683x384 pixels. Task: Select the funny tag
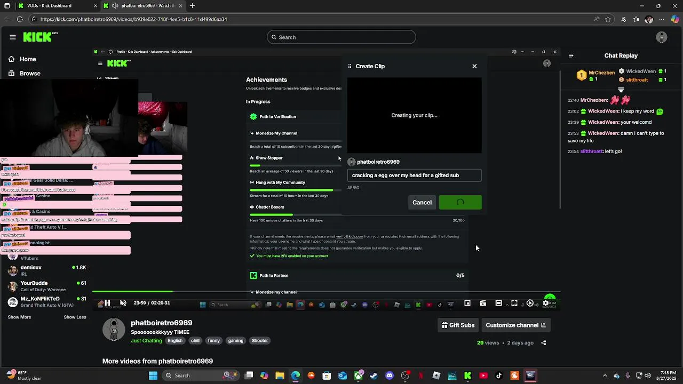click(214, 340)
